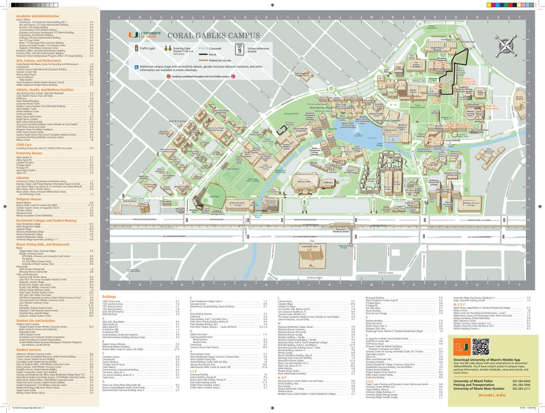Click the Speed Limit 15 sign
The width and height of the screenshot is (545, 413).
pyautogui.click(x=239, y=49)
